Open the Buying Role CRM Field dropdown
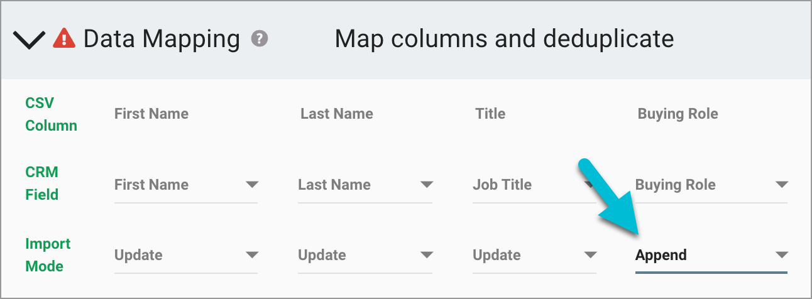Image resolution: width=812 pixels, height=299 pixels. point(711,185)
